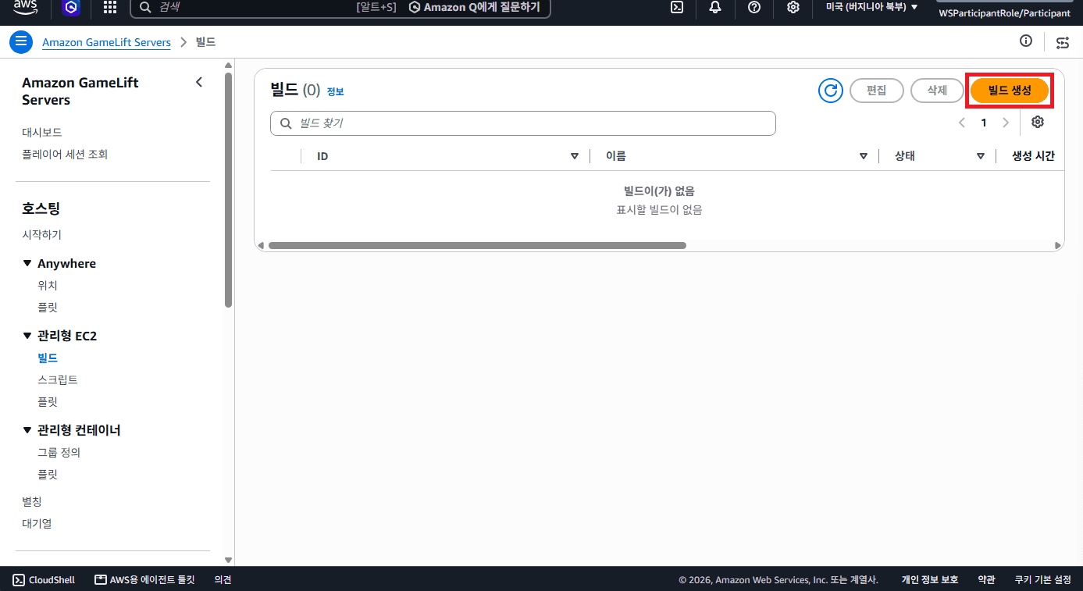1083x591 pixels.
Task: Click the AWS agent toolkit item in footer
Action: click(x=144, y=580)
